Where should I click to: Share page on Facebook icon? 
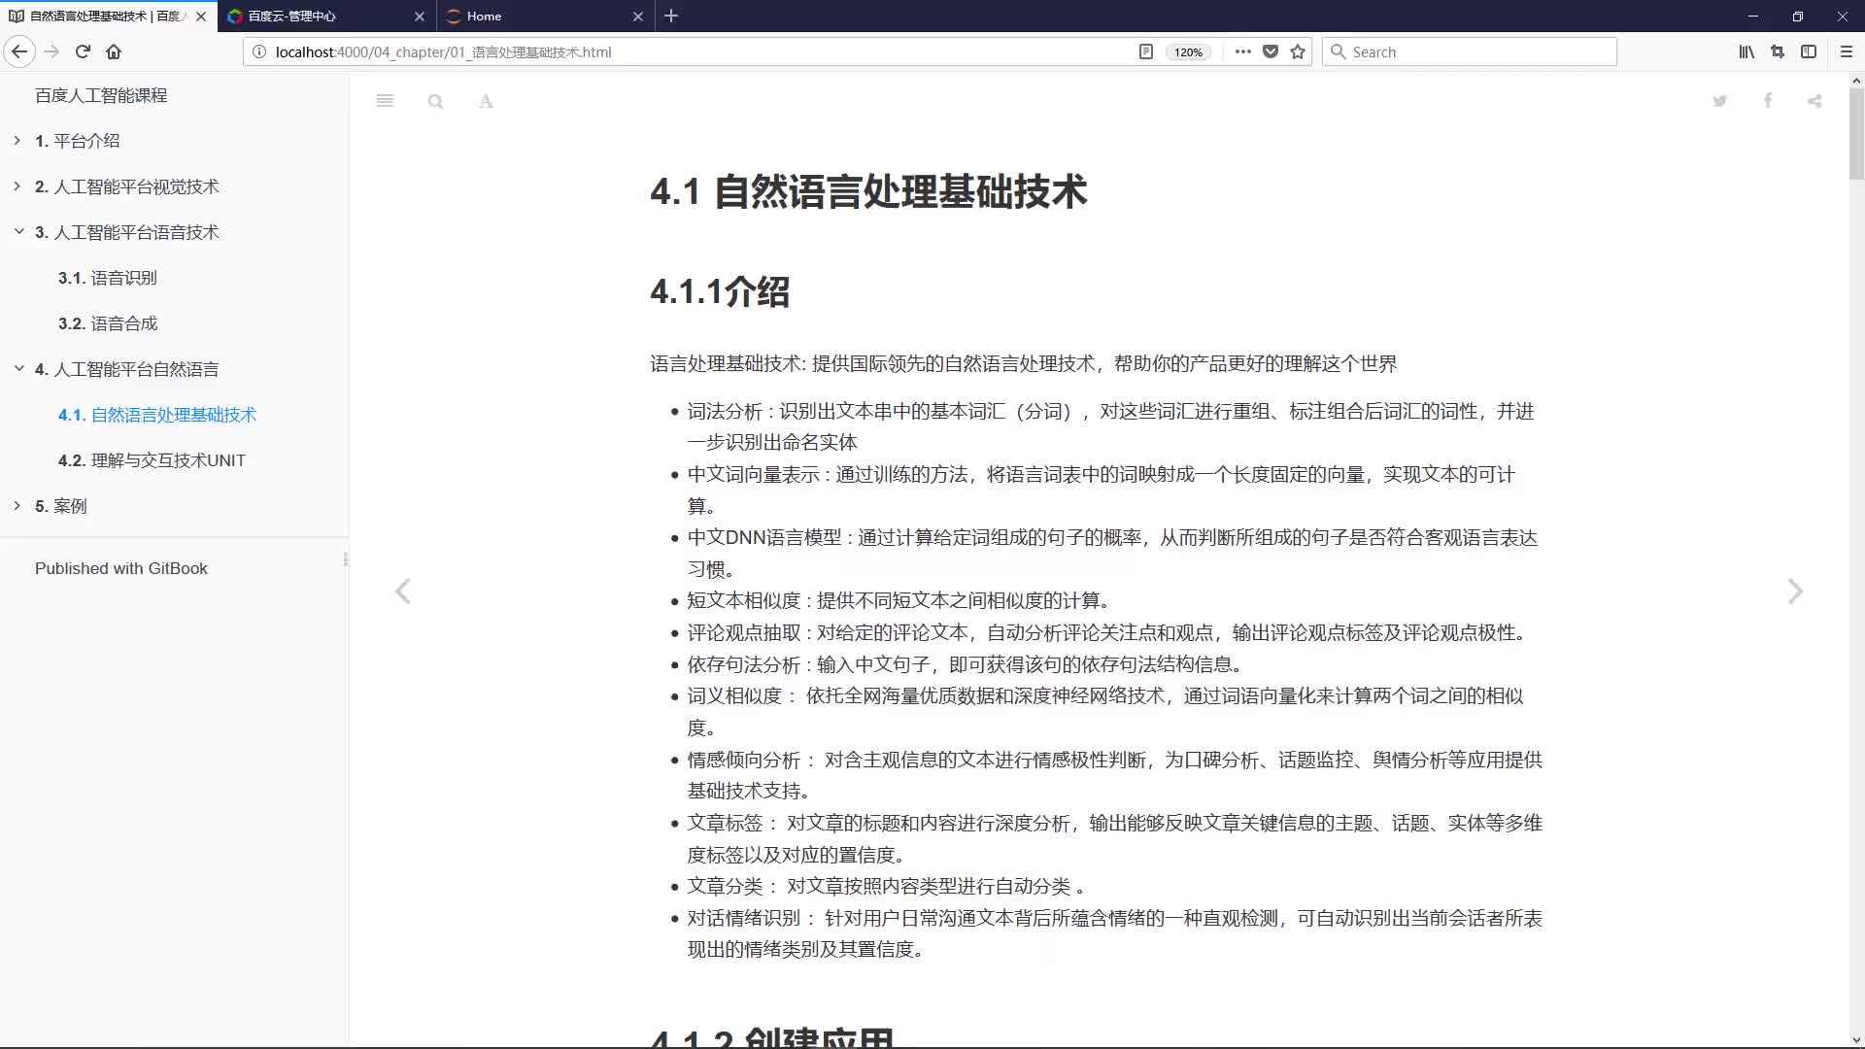pyautogui.click(x=1768, y=101)
